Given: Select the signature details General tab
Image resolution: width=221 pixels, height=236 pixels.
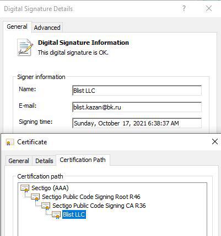Looking at the screenshot, I should pos(17,27).
